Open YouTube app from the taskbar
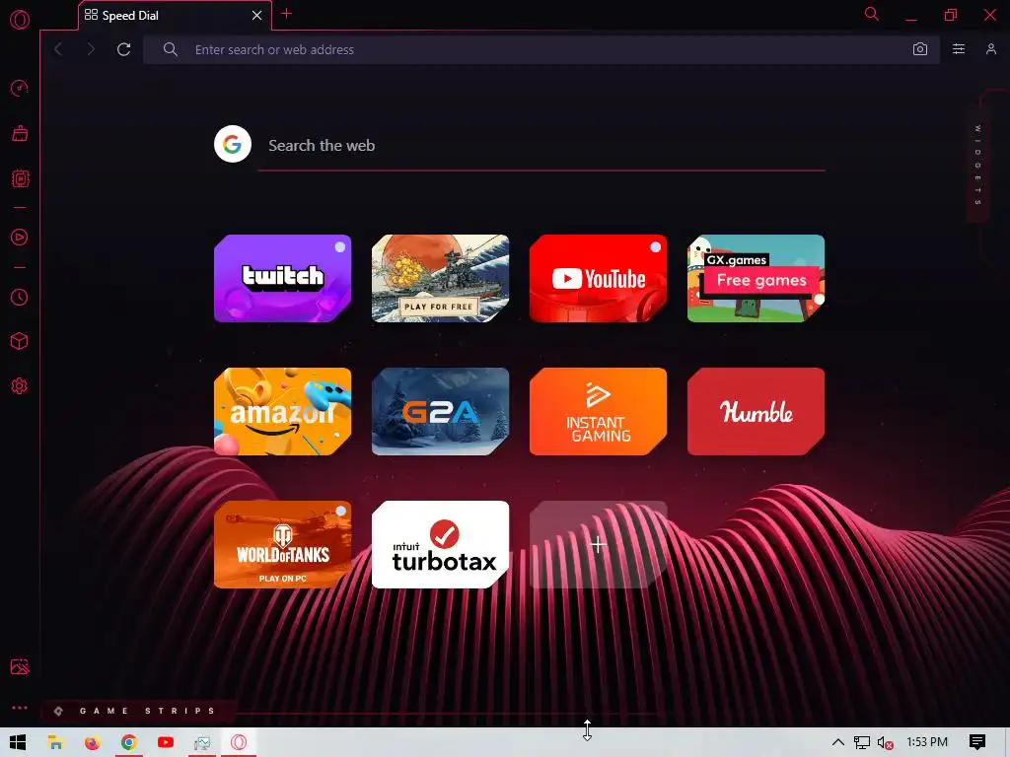 pos(166,742)
